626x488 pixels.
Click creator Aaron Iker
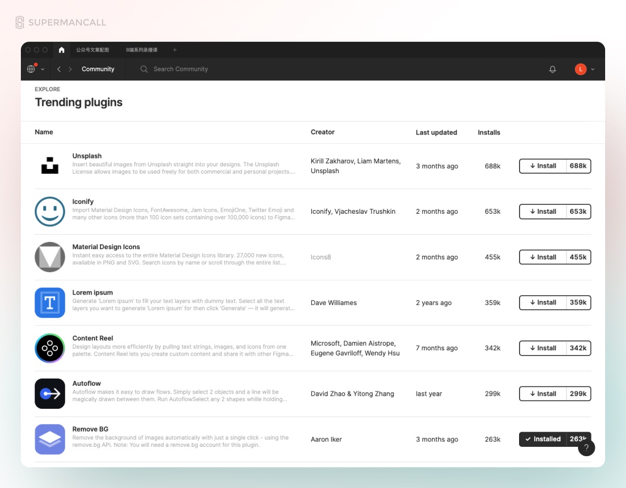pyautogui.click(x=327, y=439)
